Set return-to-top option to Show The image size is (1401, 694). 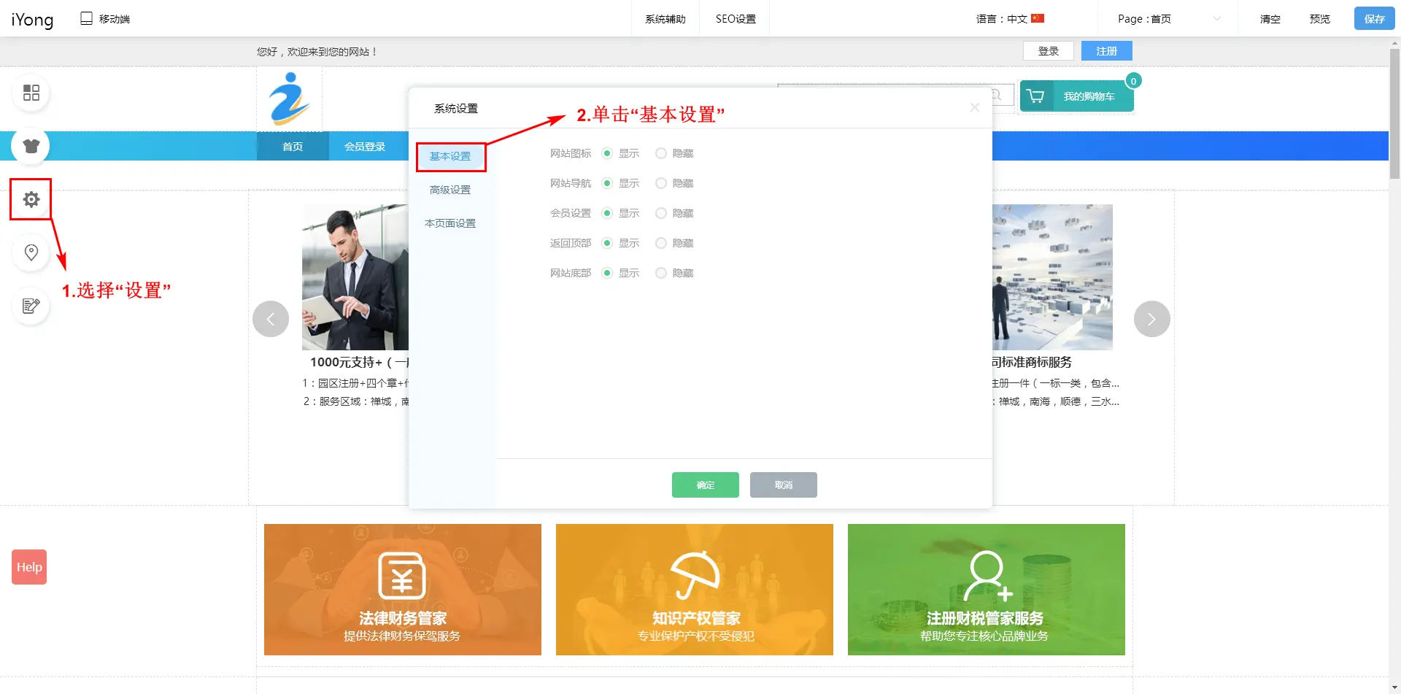[x=607, y=243]
